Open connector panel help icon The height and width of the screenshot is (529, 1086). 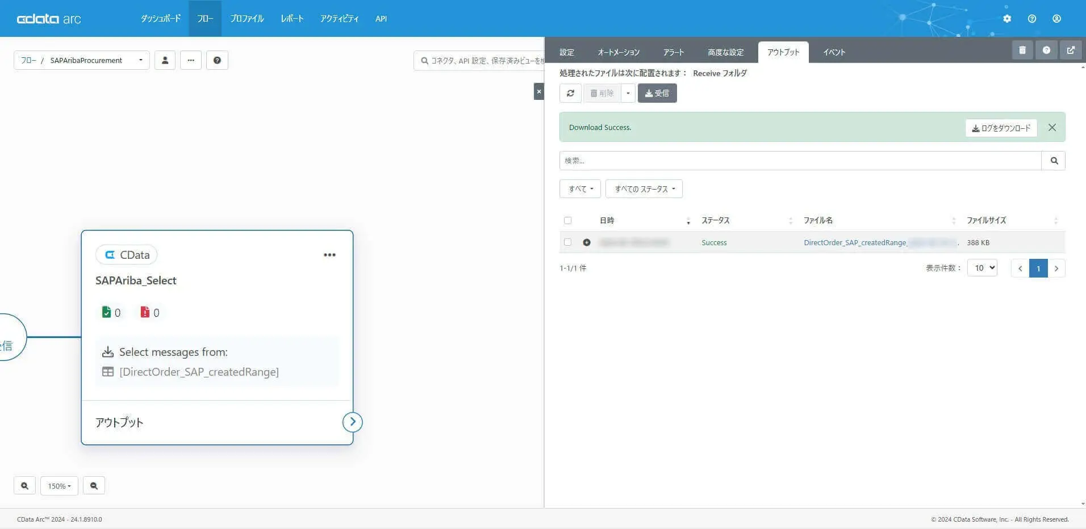1046,50
